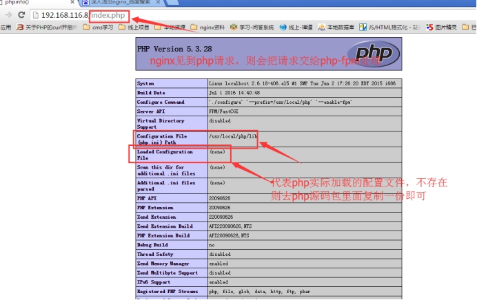
Task: Close the phpinfo() tab
Action: coord(72,2)
